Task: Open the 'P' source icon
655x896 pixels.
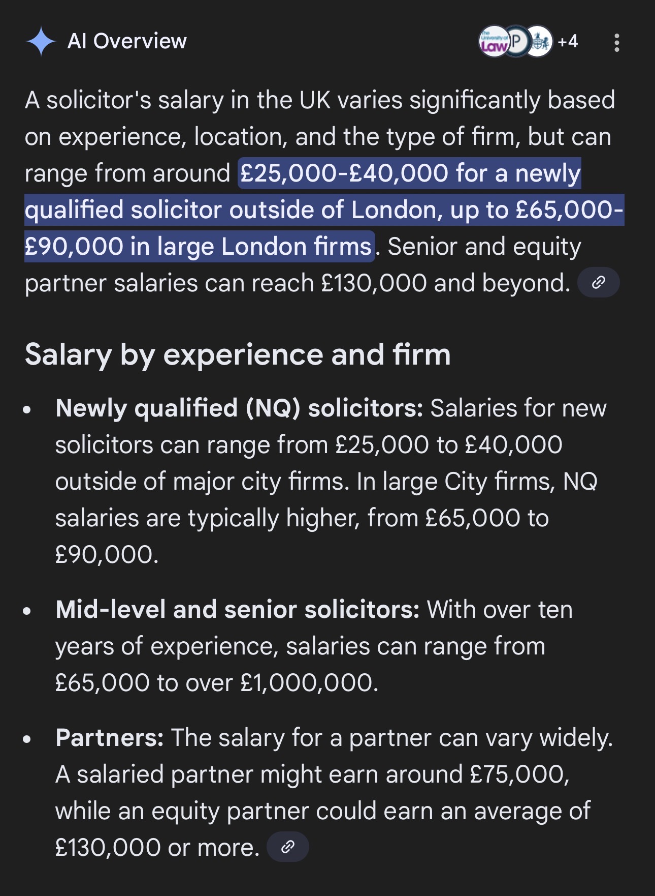Action: pyautogui.click(x=517, y=41)
